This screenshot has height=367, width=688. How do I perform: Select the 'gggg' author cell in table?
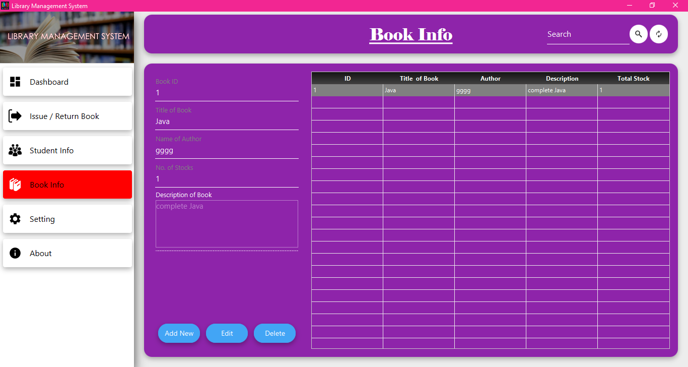click(491, 90)
